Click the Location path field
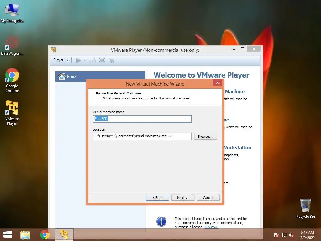Image resolution: width=321 pixels, height=241 pixels. point(142,136)
